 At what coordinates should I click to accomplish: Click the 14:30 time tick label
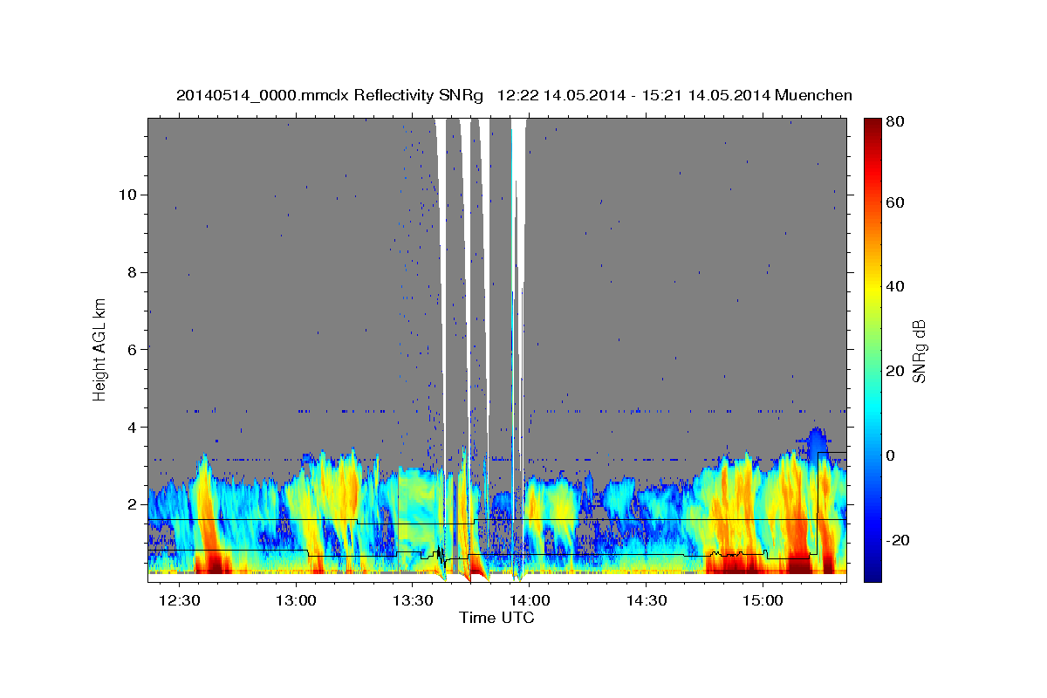click(x=646, y=601)
